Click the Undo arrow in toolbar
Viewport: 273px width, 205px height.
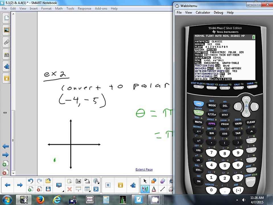pos(30,181)
